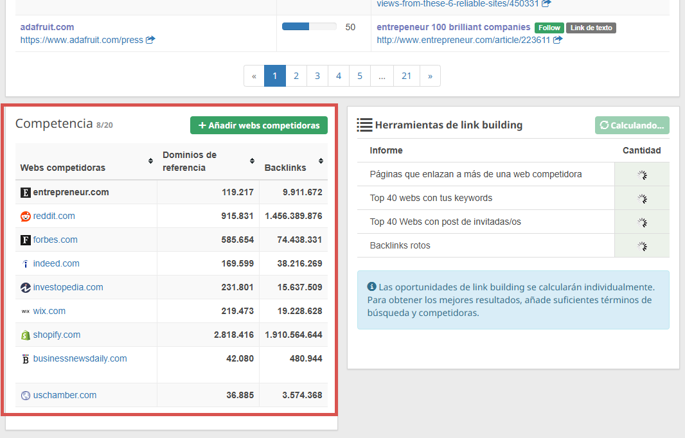Go to pagination page 1
This screenshot has width=685, height=438.
tap(275, 76)
